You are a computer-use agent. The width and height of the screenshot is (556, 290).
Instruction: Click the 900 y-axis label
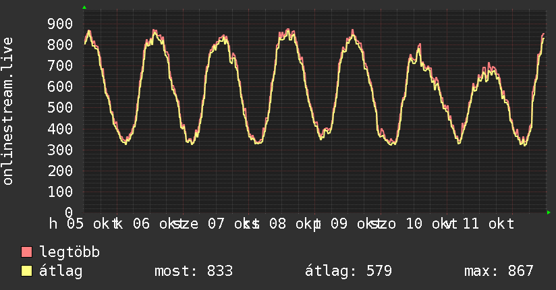coord(60,24)
